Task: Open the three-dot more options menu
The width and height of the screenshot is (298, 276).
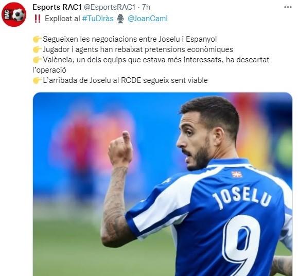Action: click(288, 7)
